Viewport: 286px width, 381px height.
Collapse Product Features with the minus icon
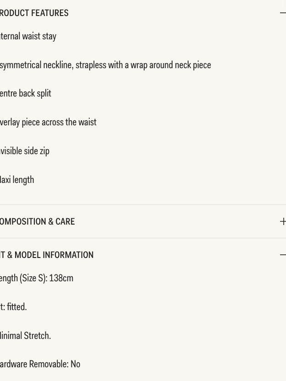click(x=283, y=13)
